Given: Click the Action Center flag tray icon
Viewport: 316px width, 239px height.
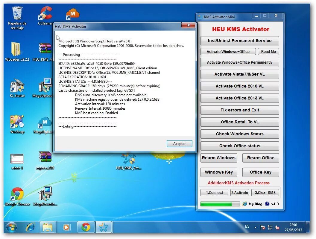Looking at the screenshot, I should [x=263, y=228].
